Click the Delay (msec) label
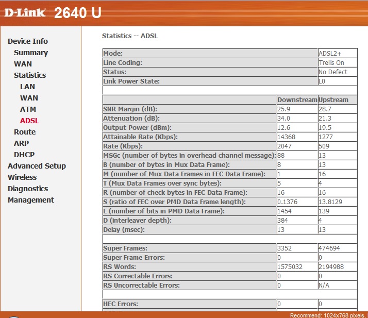Viewport: 368px width, 318px height. point(124,229)
